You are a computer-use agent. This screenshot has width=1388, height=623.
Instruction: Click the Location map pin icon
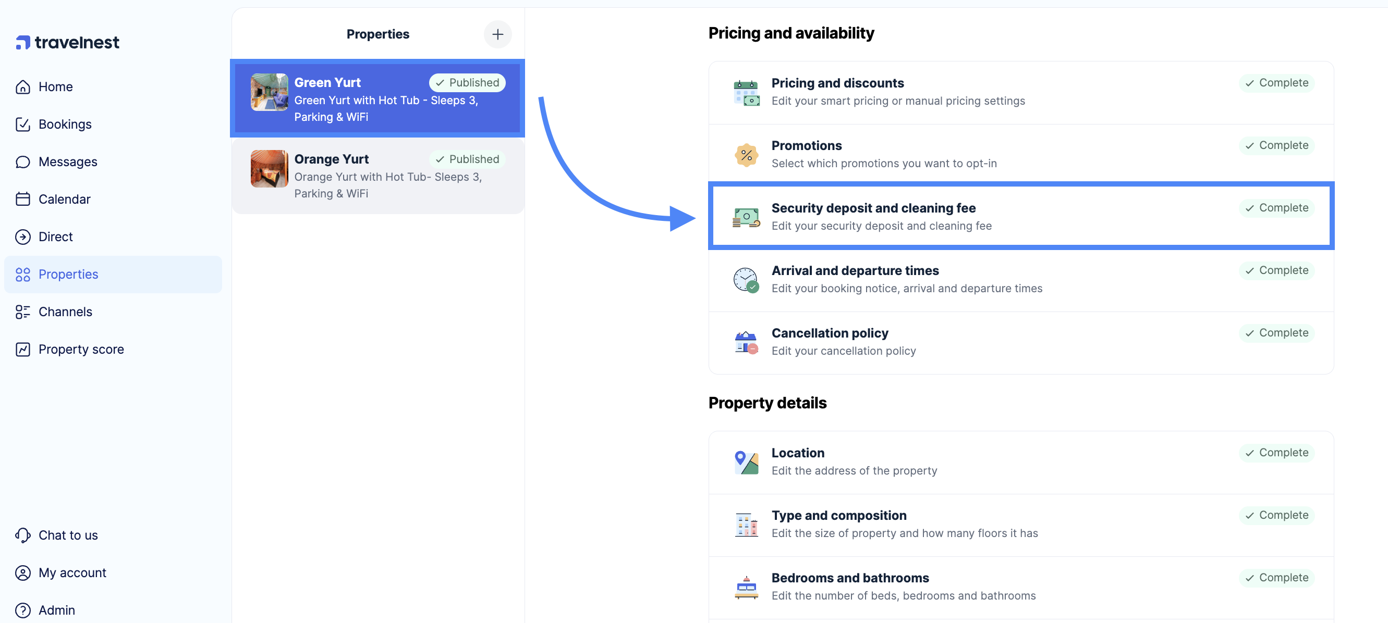[746, 462]
